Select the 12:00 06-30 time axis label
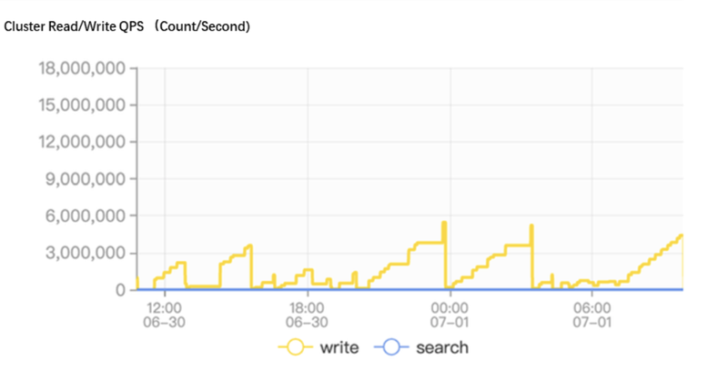 click(x=164, y=316)
